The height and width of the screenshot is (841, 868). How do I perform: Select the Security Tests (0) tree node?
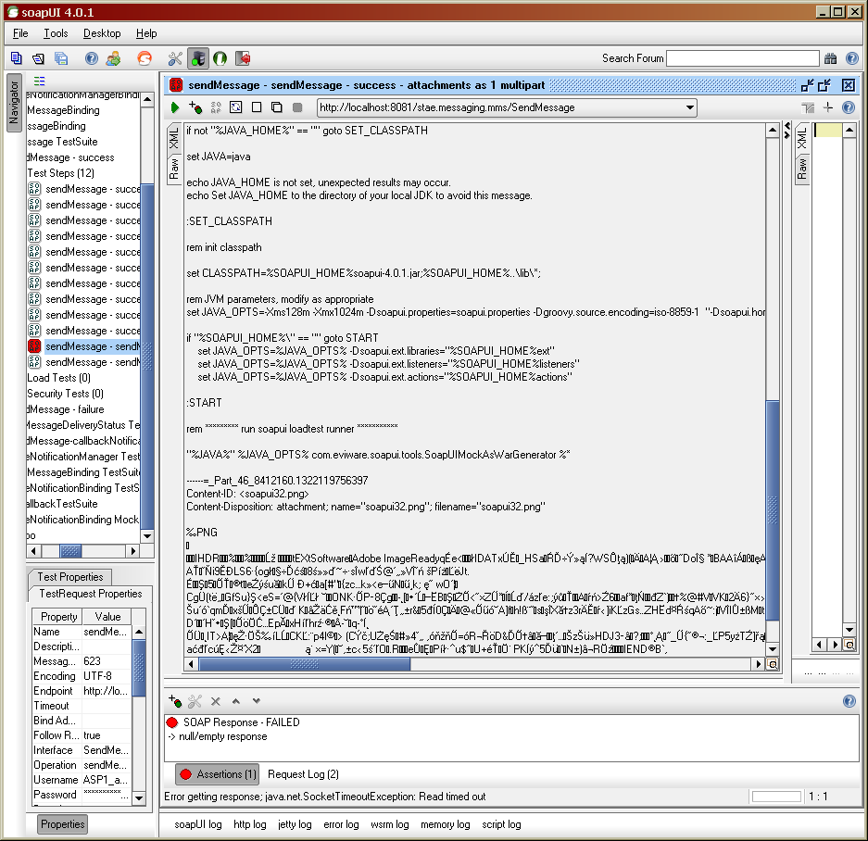(x=65, y=394)
